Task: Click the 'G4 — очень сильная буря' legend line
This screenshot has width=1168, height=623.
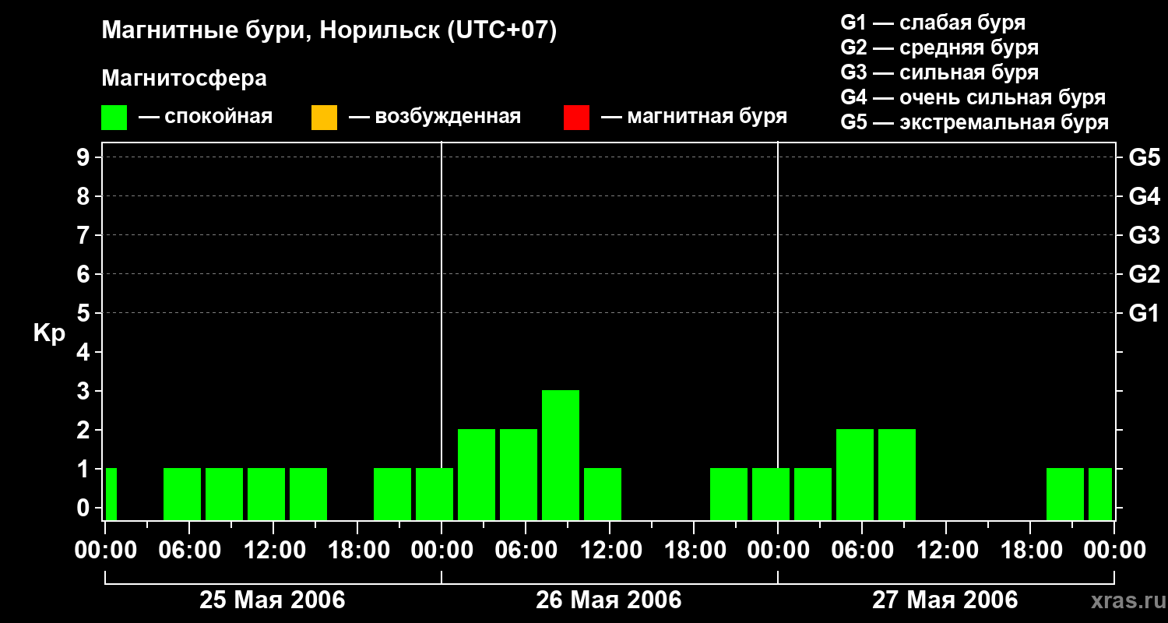Action: [973, 97]
